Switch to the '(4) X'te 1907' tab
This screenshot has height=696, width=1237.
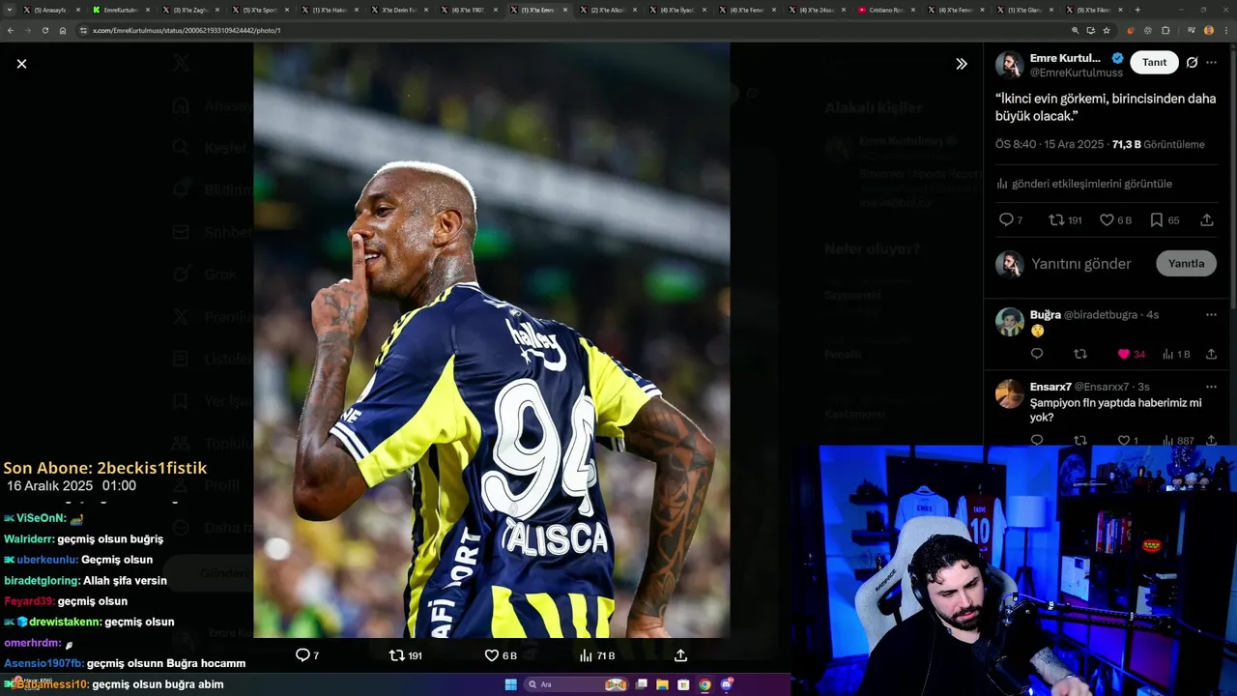tap(471, 10)
